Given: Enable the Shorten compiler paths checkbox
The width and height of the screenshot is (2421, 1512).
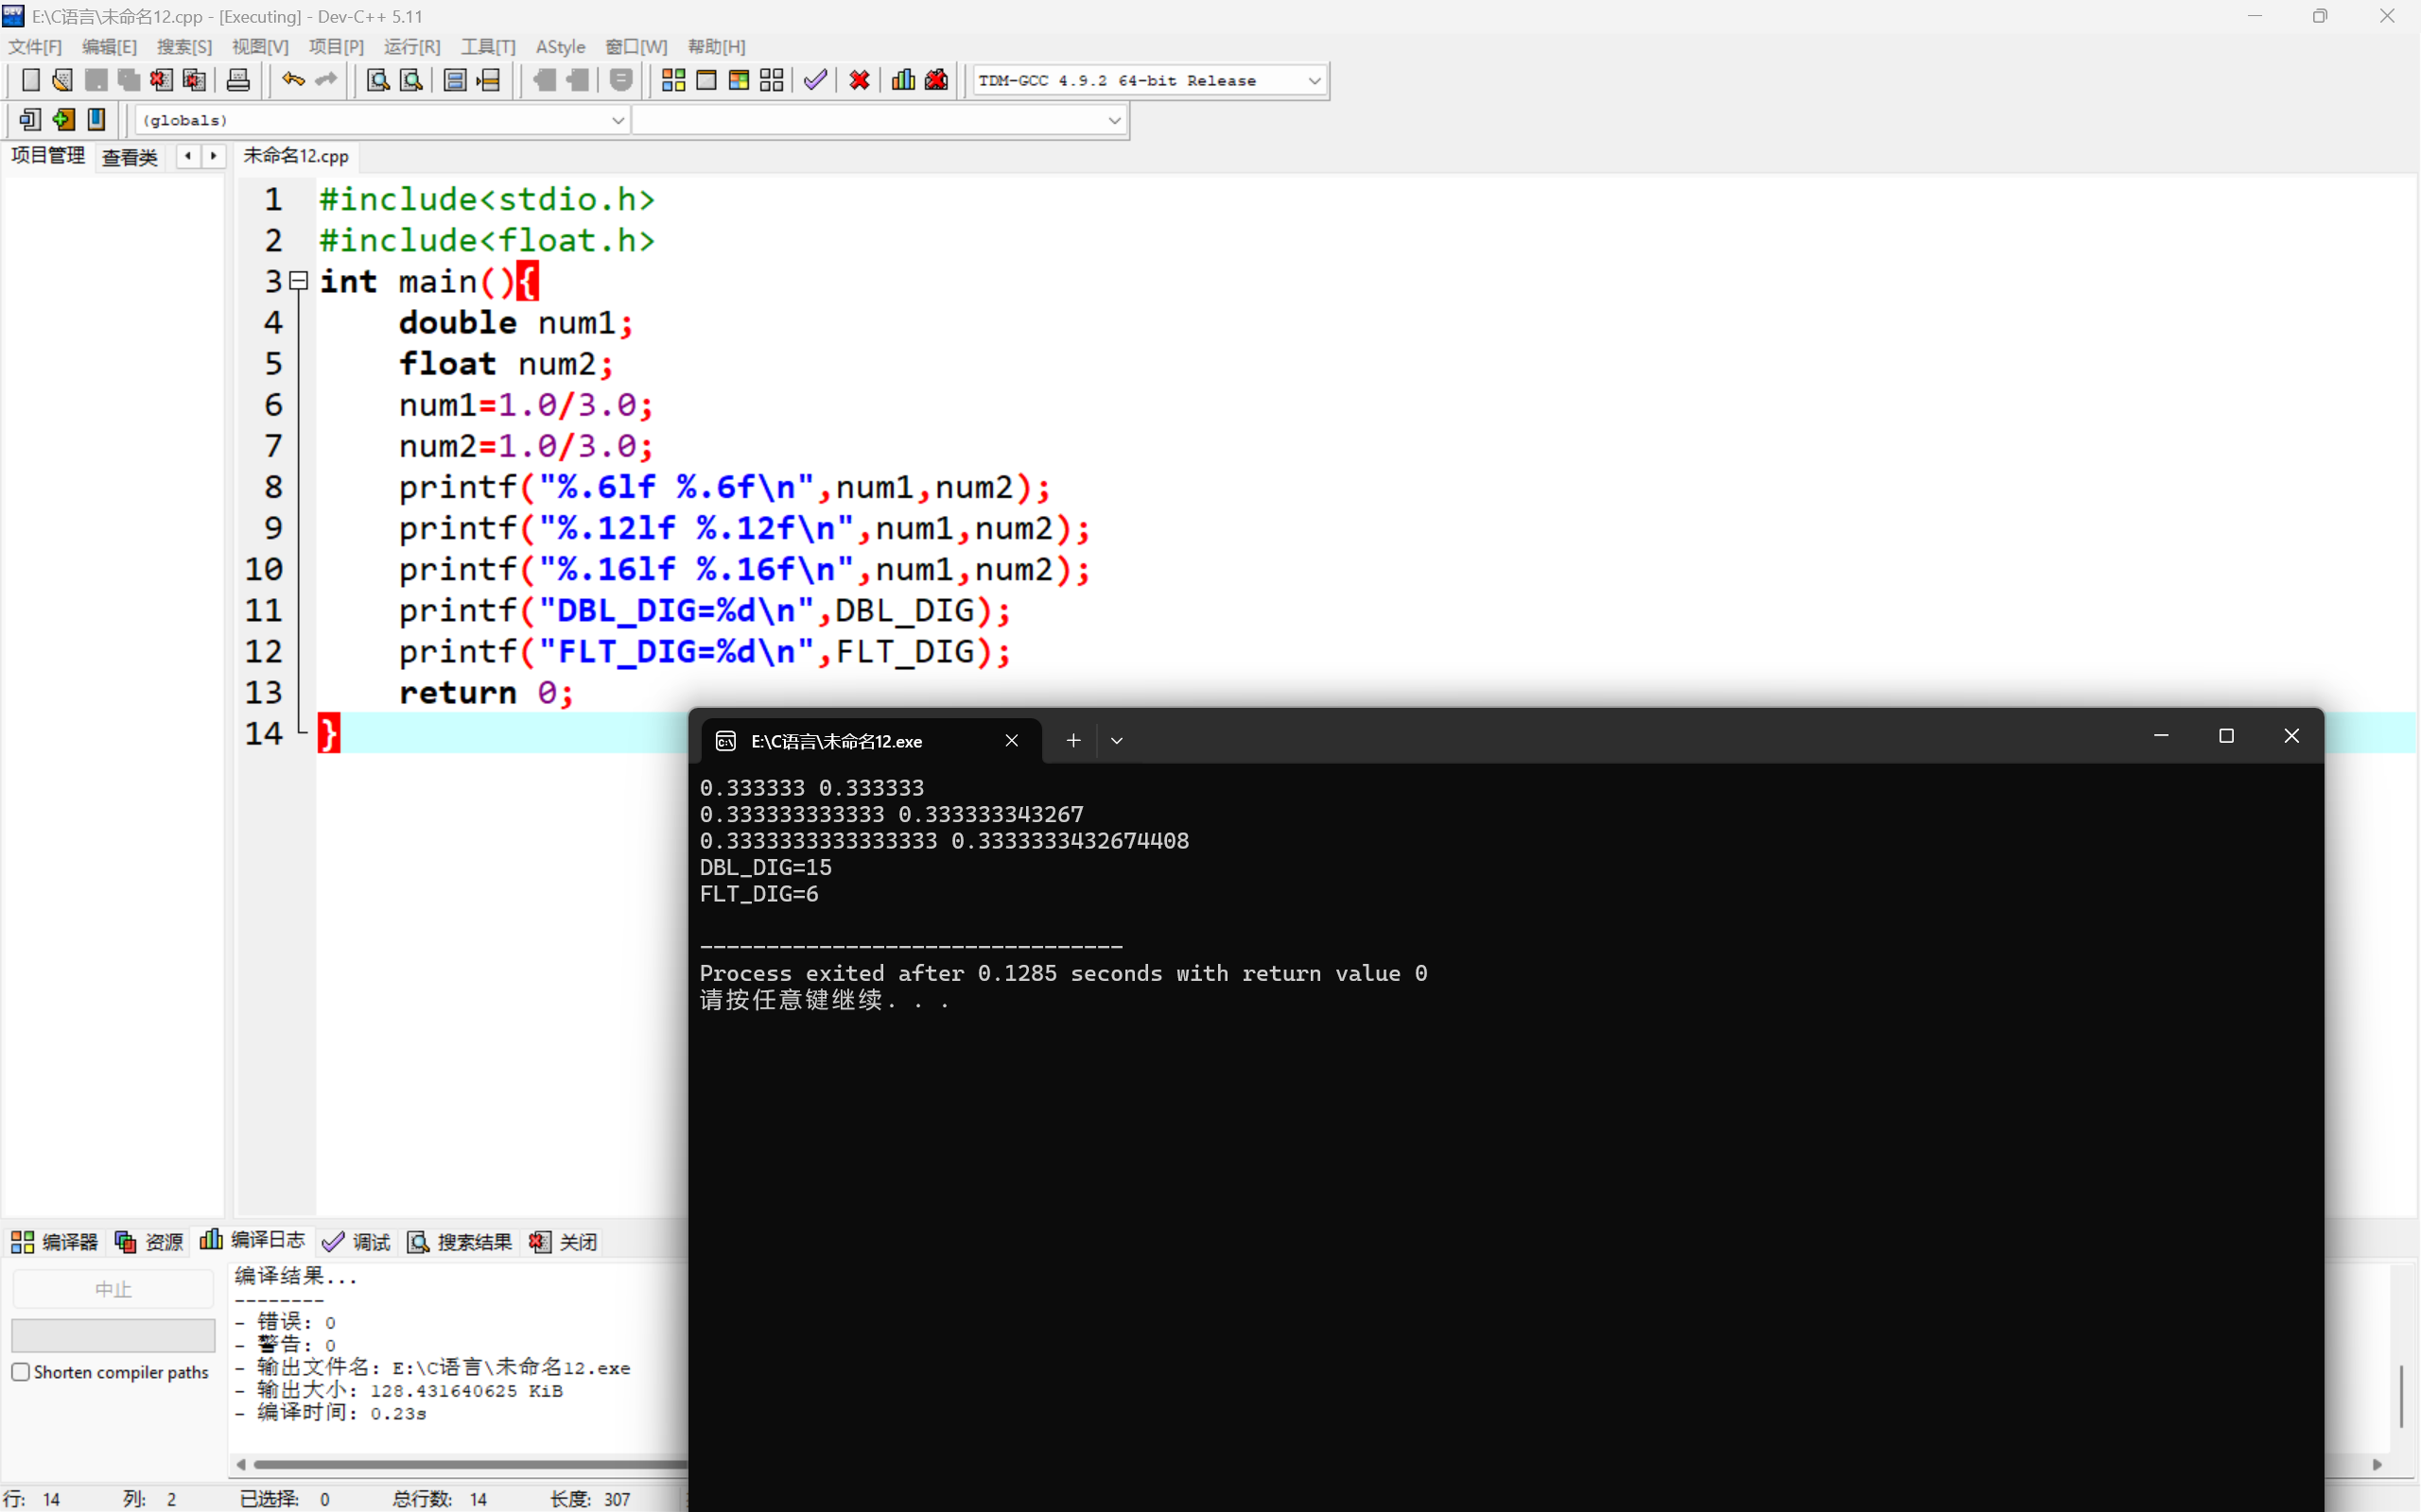Looking at the screenshot, I should 21,1372.
